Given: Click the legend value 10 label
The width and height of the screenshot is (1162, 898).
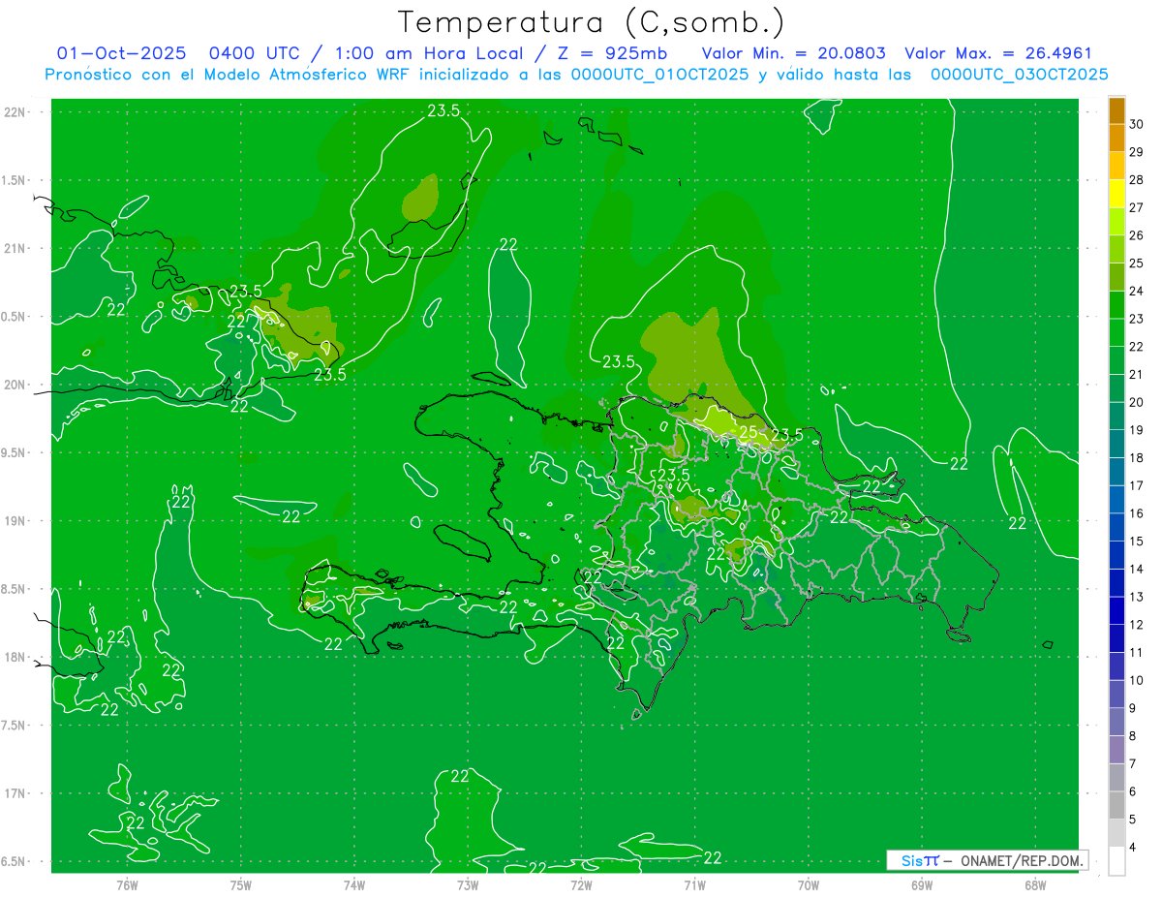Looking at the screenshot, I should point(1137,680).
